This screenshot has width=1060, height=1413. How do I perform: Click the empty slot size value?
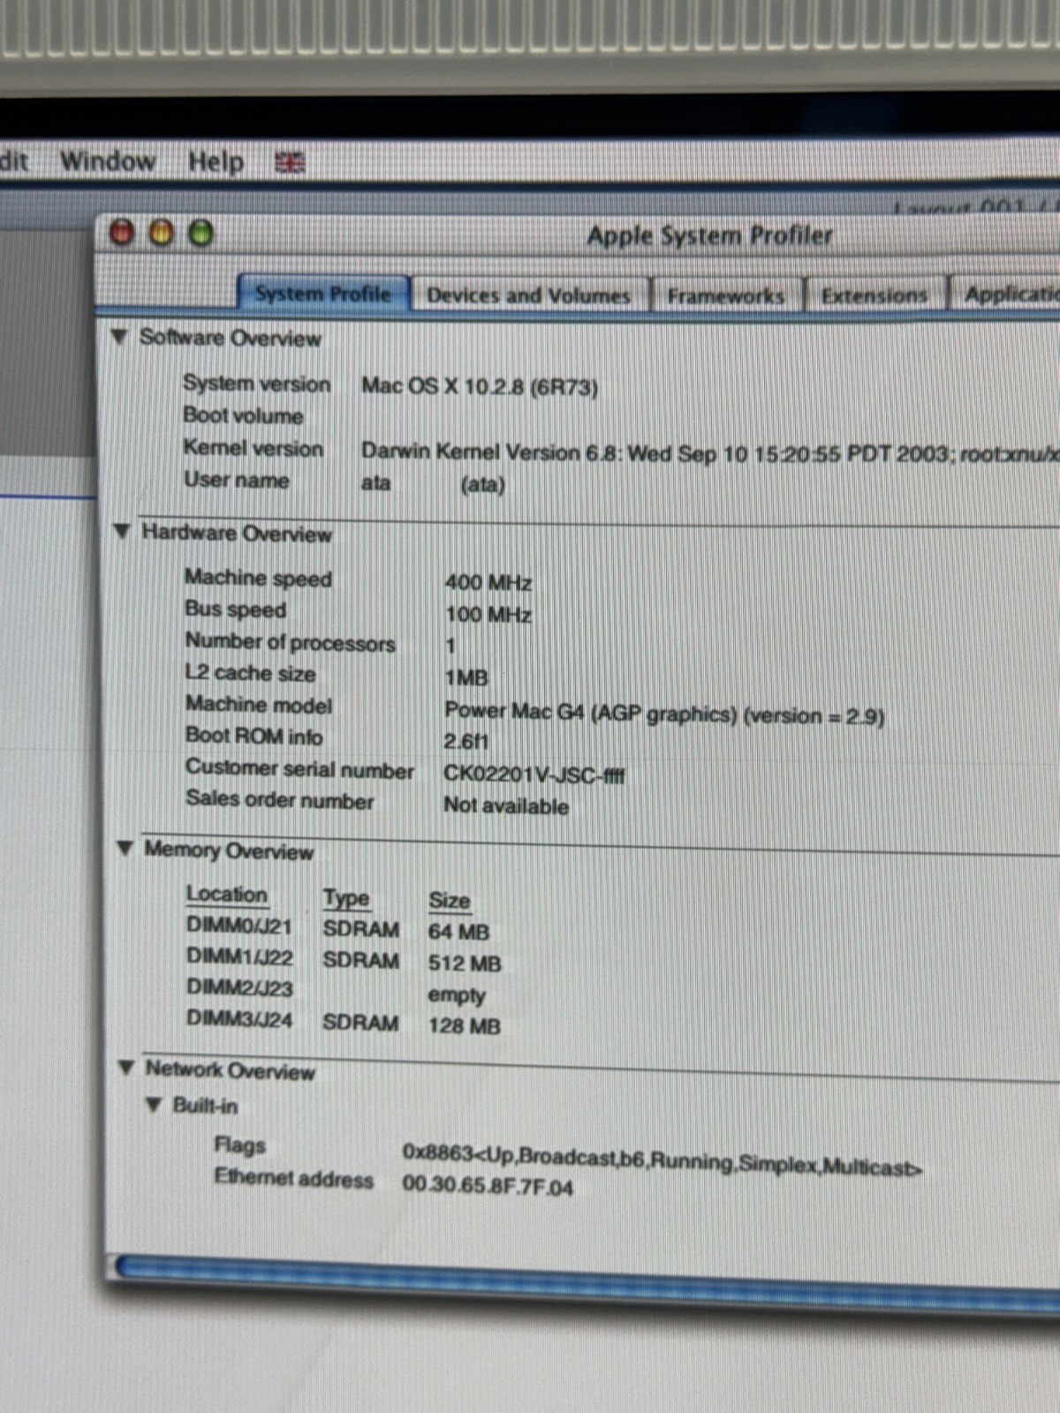457,995
